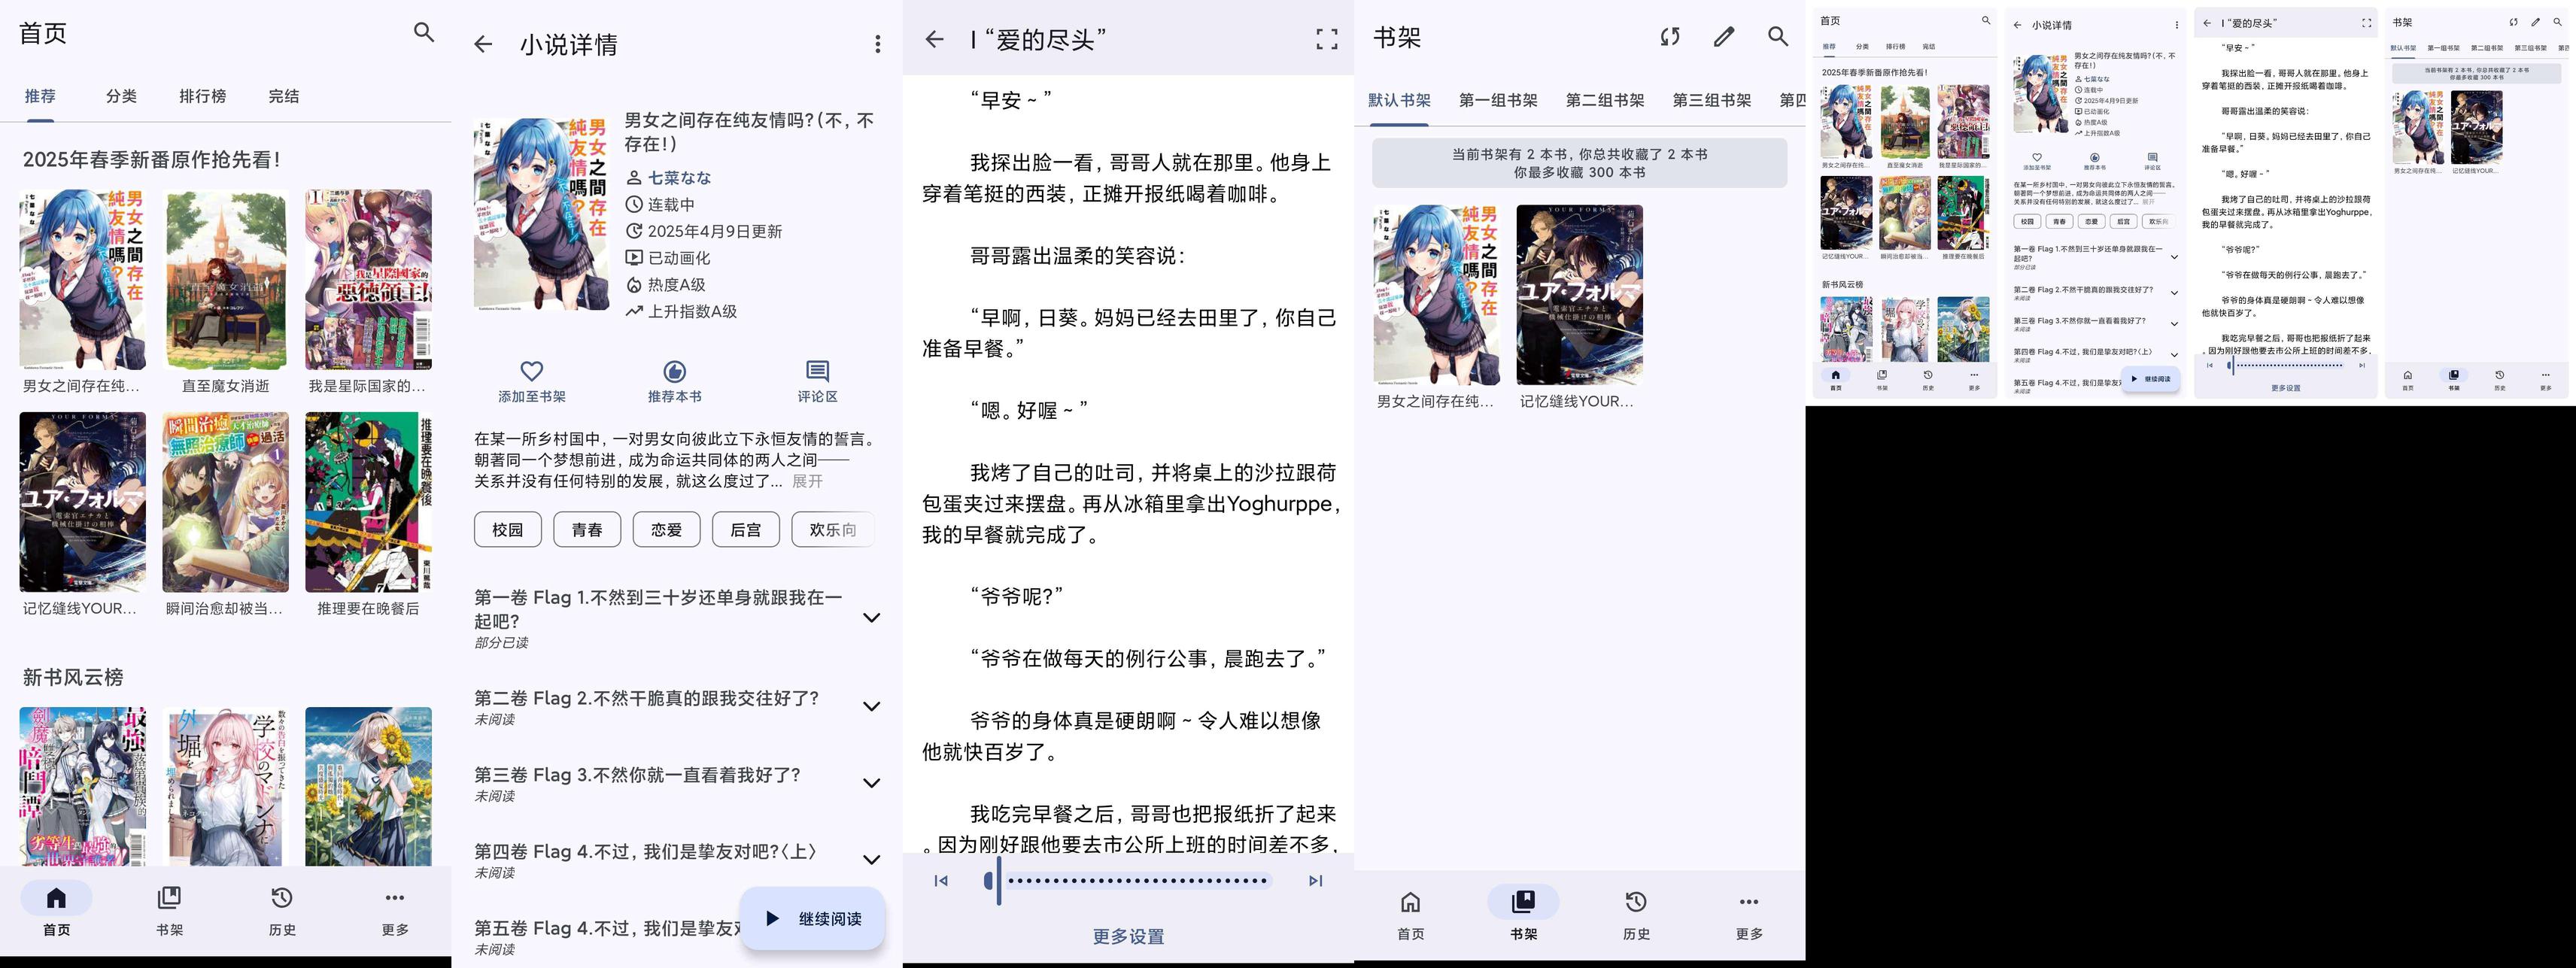Click the reading progress slider
2576x968 pixels.
click(x=1130, y=881)
